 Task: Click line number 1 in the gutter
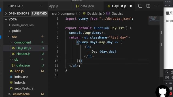coord(57,19)
